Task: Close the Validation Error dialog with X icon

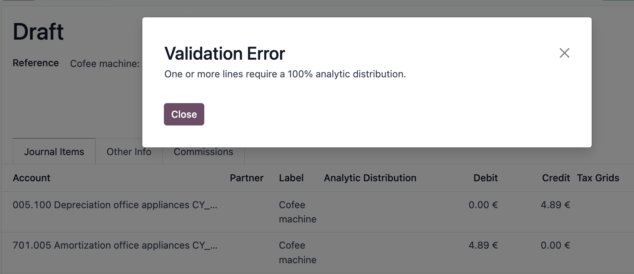Action: [564, 53]
